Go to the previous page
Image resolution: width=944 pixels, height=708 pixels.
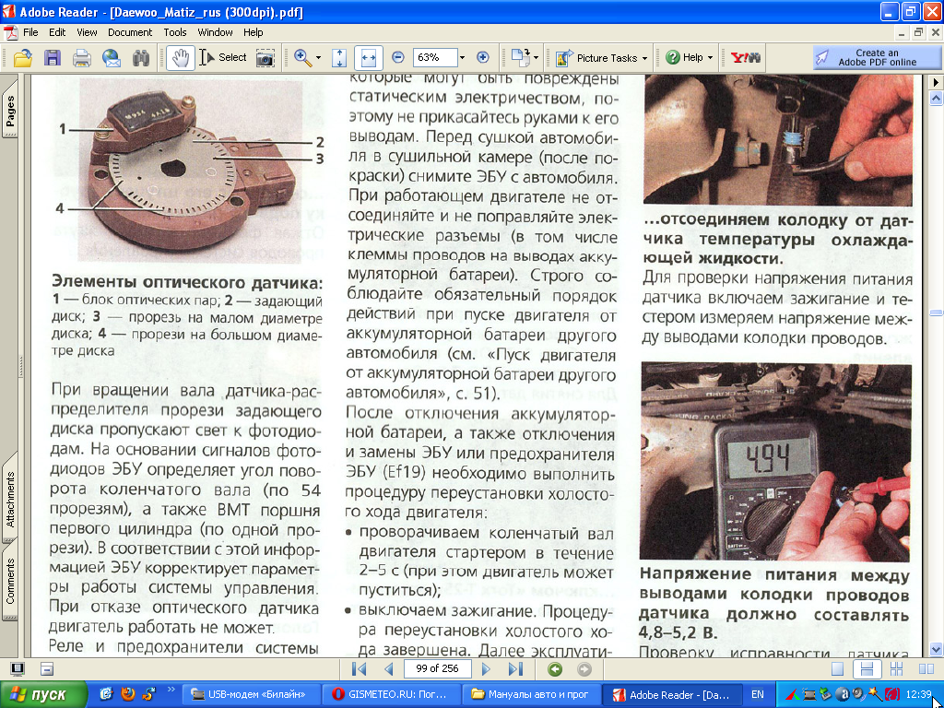388,669
